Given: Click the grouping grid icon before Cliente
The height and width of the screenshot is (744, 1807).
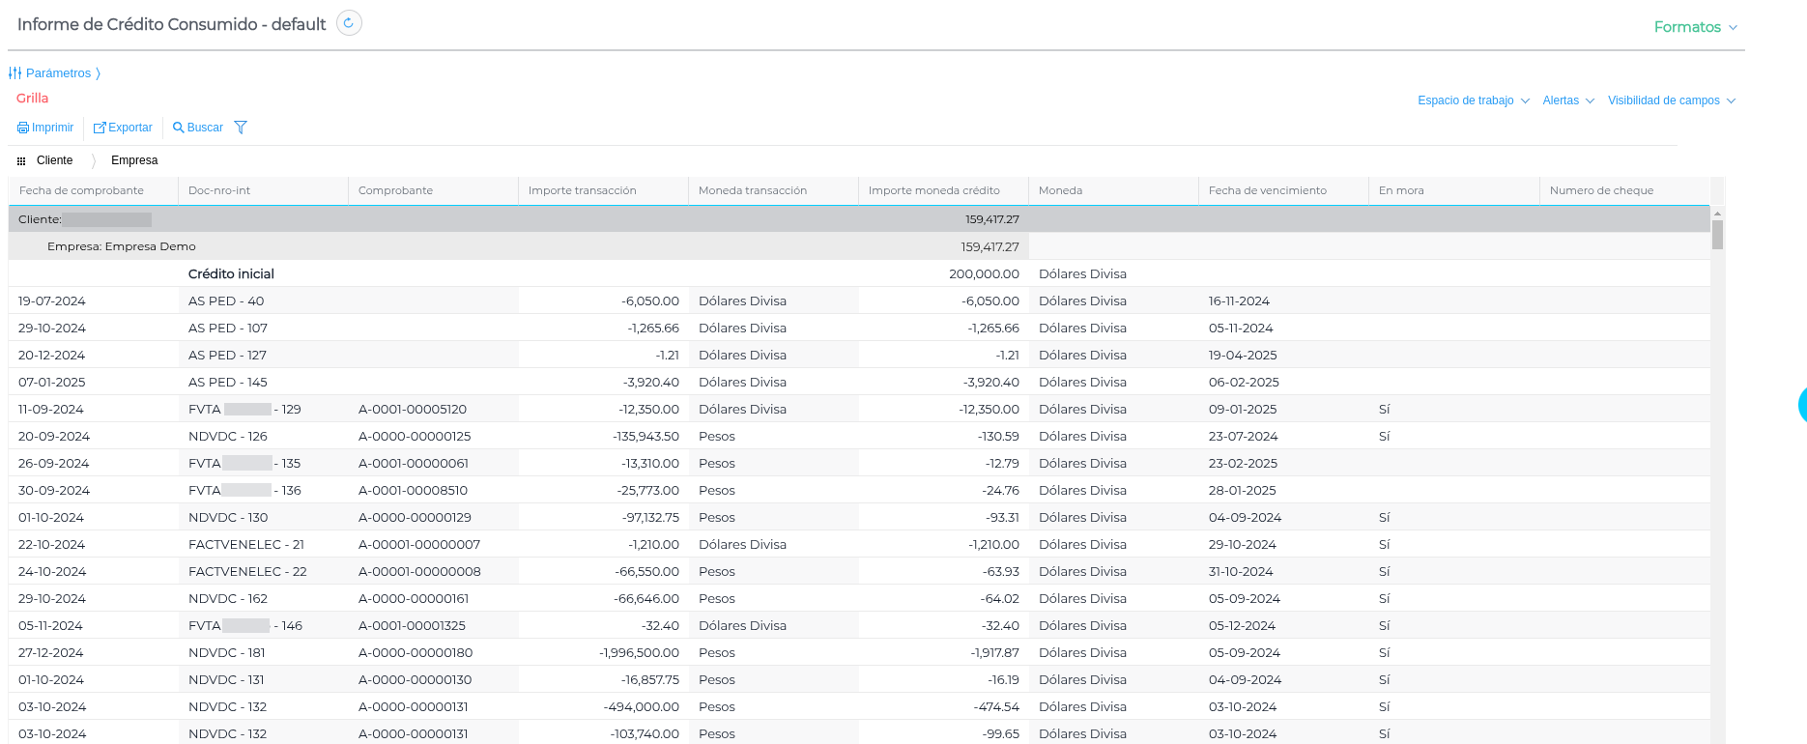Looking at the screenshot, I should click(21, 161).
